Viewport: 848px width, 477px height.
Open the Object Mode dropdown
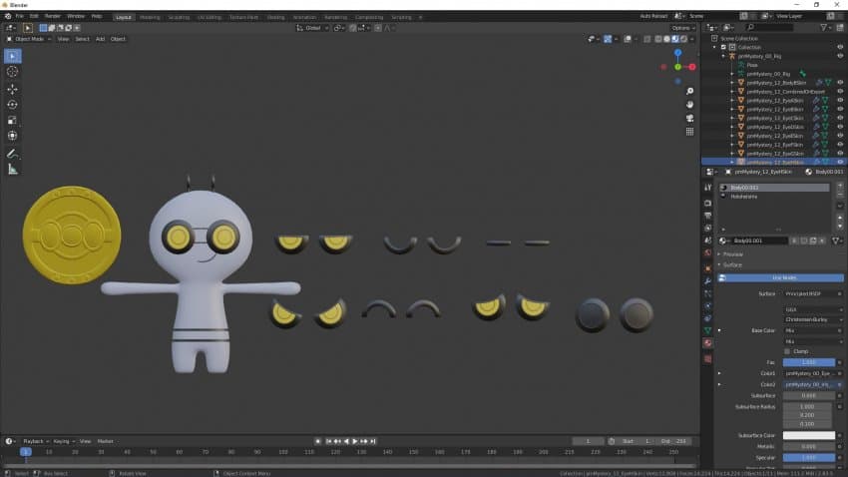click(x=31, y=39)
